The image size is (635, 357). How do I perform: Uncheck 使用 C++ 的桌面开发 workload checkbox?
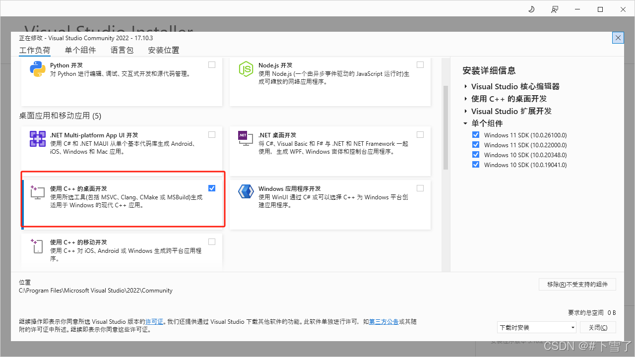tap(212, 188)
